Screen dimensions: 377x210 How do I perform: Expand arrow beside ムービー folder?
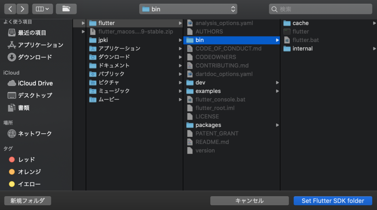click(x=180, y=99)
